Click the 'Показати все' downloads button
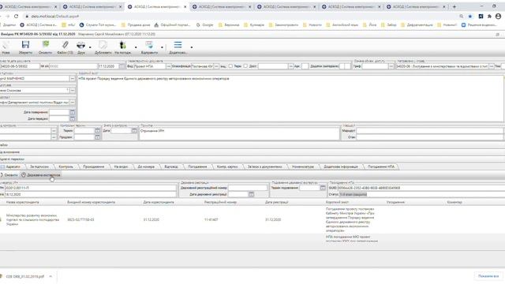This screenshot has width=505, height=284. (x=488, y=276)
